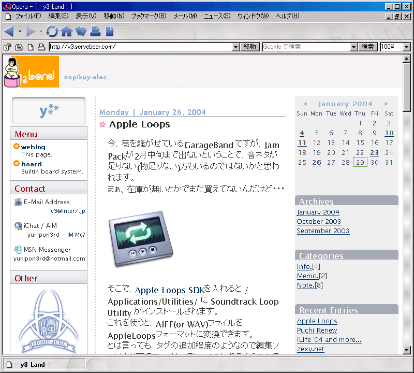Open the September 2003 archive link
Image resolution: width=414 pixels, height=373 pixels.
tap(323, 231)
